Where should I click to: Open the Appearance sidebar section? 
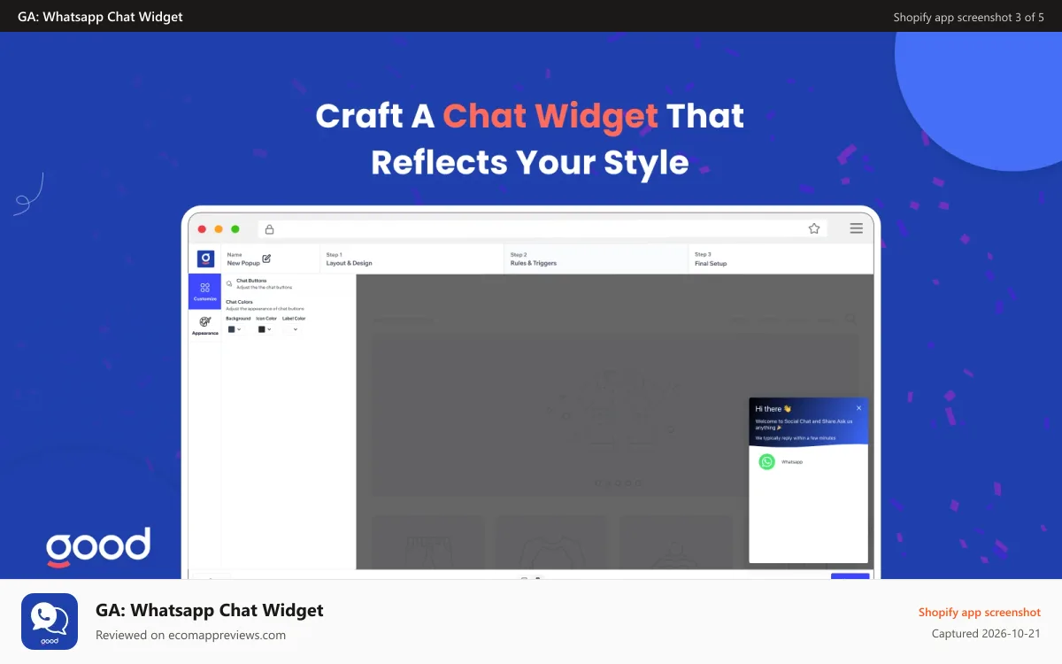click(x=204, y=326)
